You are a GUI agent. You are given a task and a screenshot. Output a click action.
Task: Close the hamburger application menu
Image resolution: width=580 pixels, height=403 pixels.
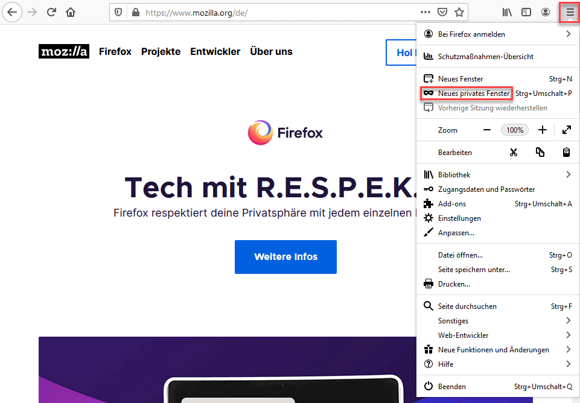tap(570, 12)
